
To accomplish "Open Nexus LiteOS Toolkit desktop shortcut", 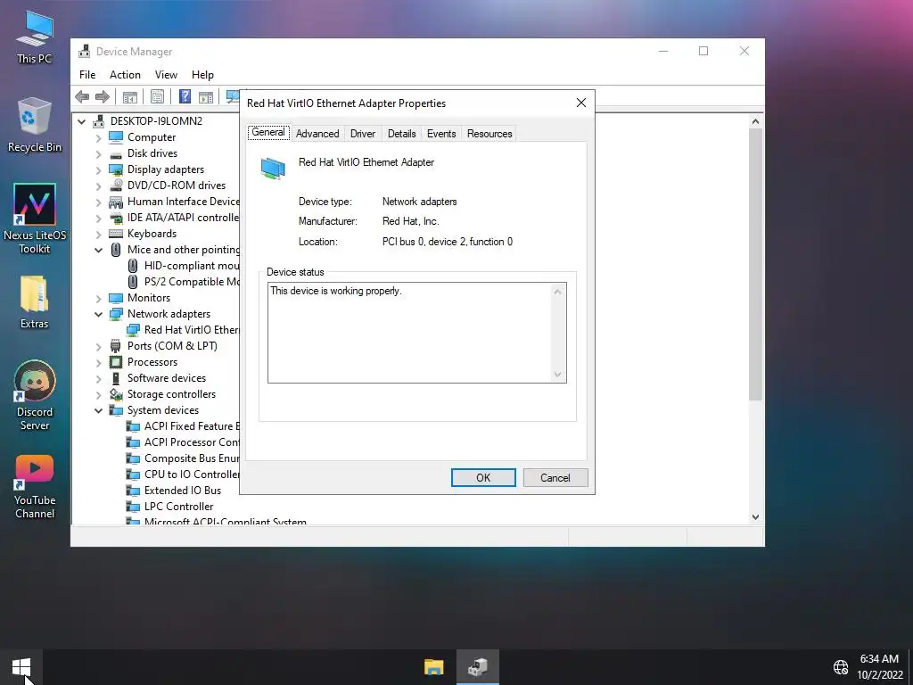I will point(35,219).
